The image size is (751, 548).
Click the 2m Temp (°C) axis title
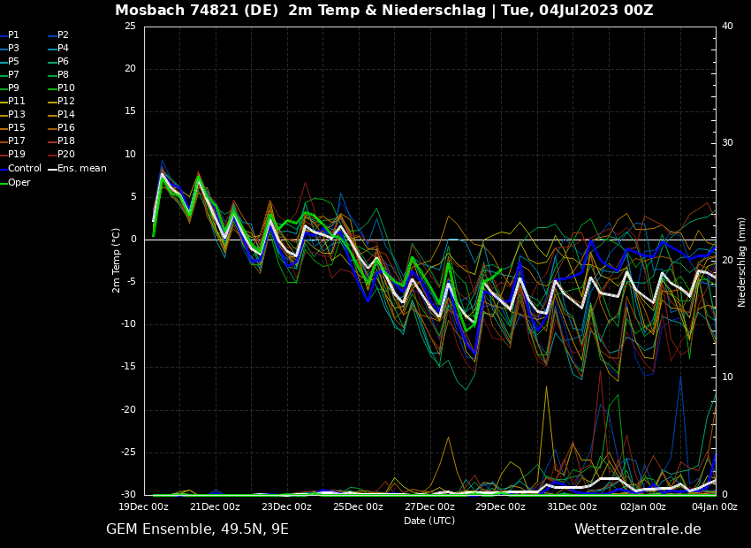(x=117, y=260)
